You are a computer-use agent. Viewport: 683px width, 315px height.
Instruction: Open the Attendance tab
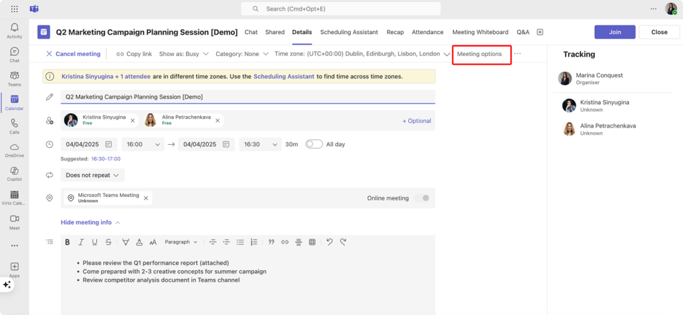click(428, 32)
